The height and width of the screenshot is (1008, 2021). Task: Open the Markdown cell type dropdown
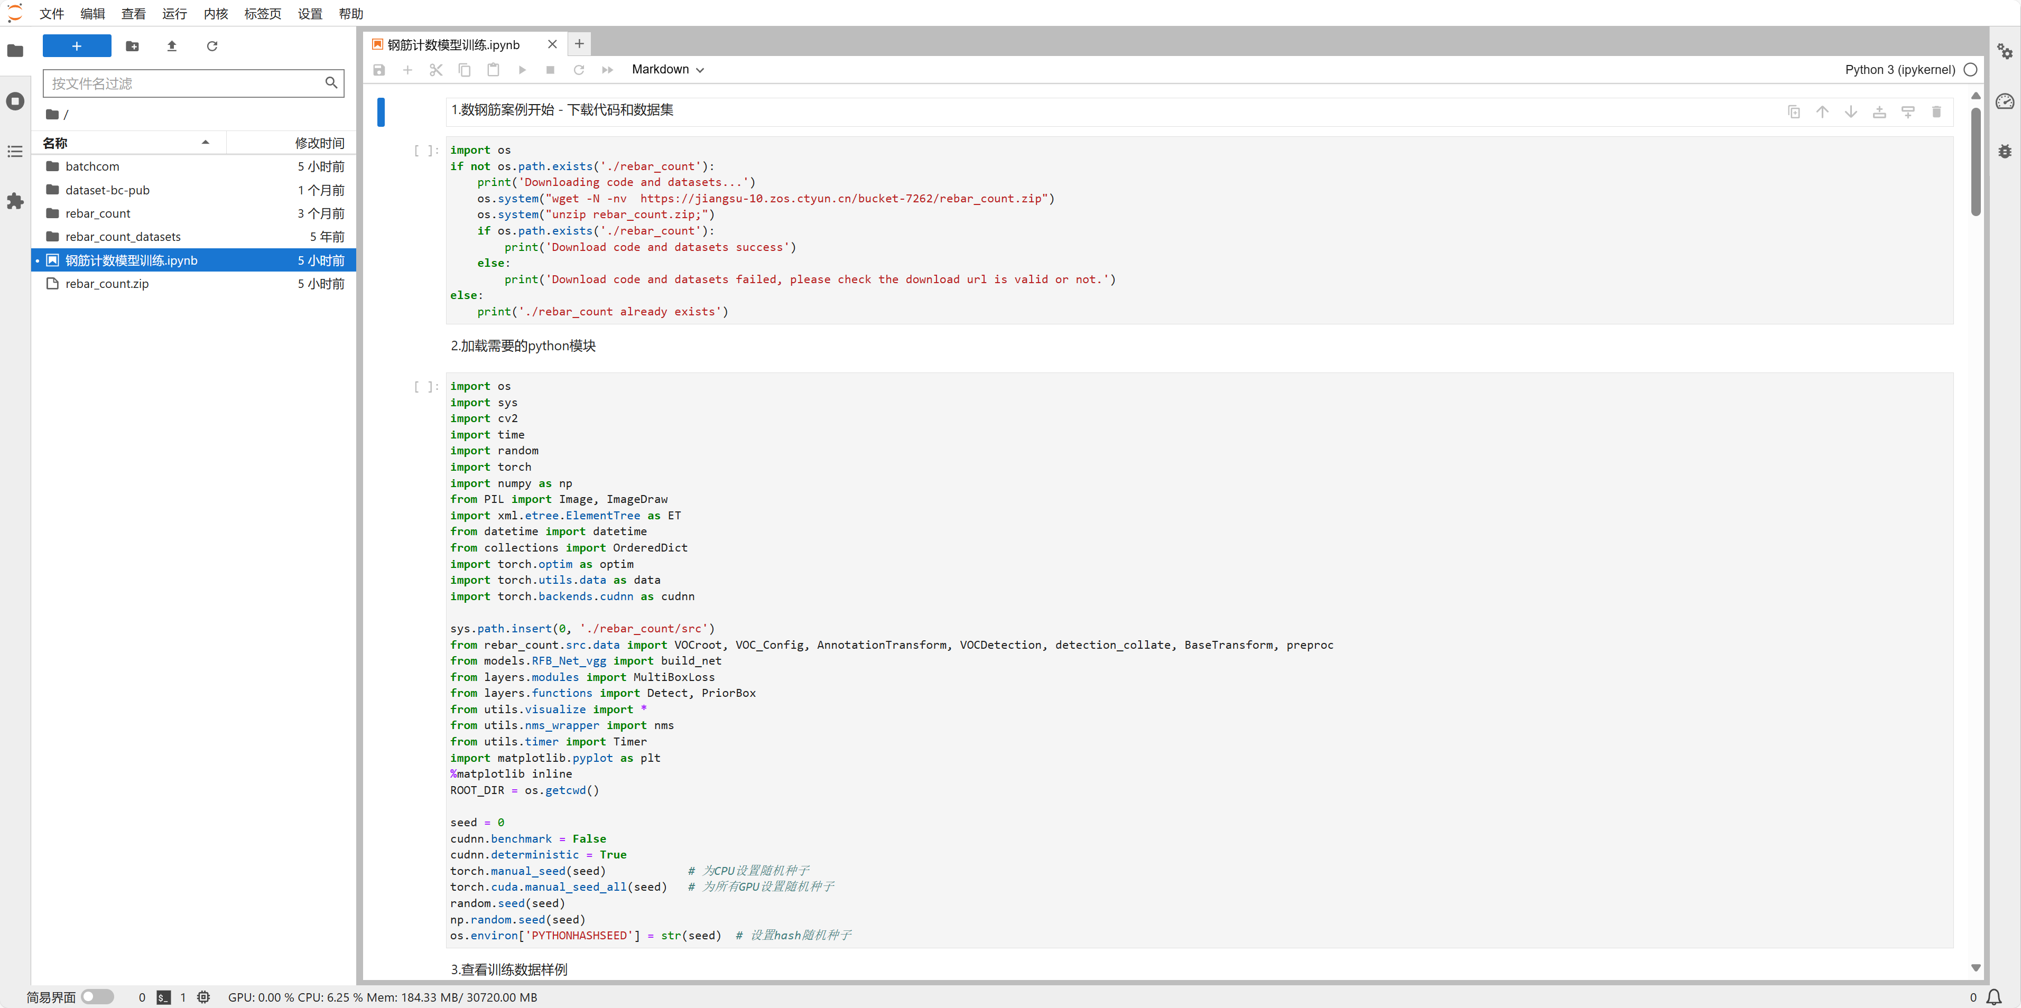(x=668, y=70)
